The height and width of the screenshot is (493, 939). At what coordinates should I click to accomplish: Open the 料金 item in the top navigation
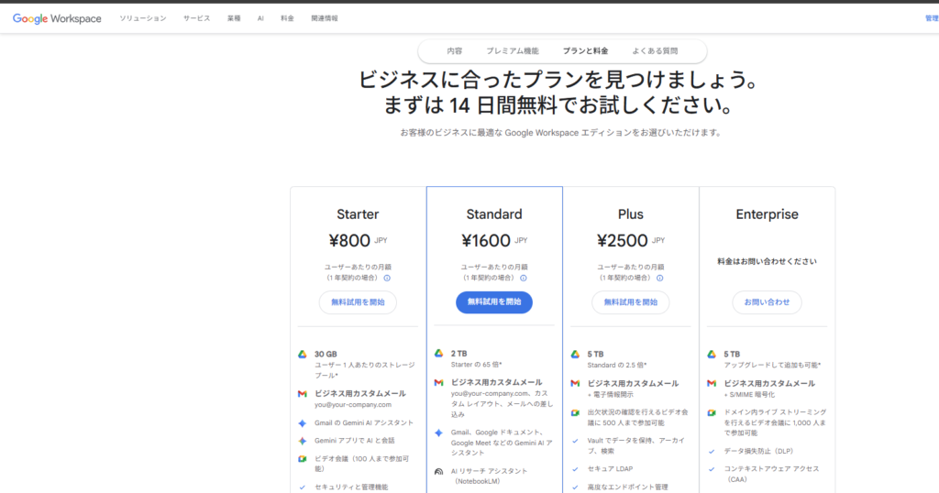pyautogui.click(x=287, y=18)
